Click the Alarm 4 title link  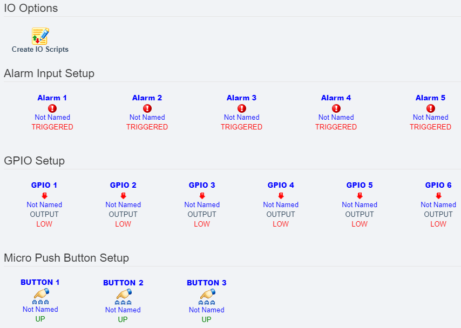point(336,98)
